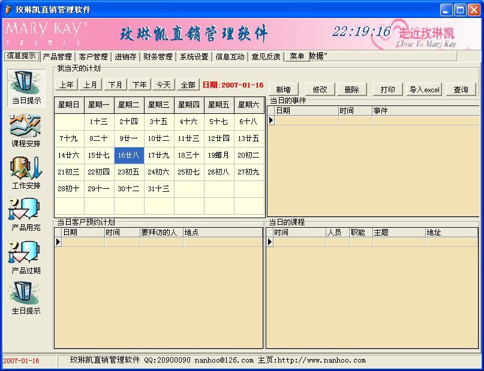Click the 删除 button
The width and height of the screenshot is (484, 371).
coord(352,89)
